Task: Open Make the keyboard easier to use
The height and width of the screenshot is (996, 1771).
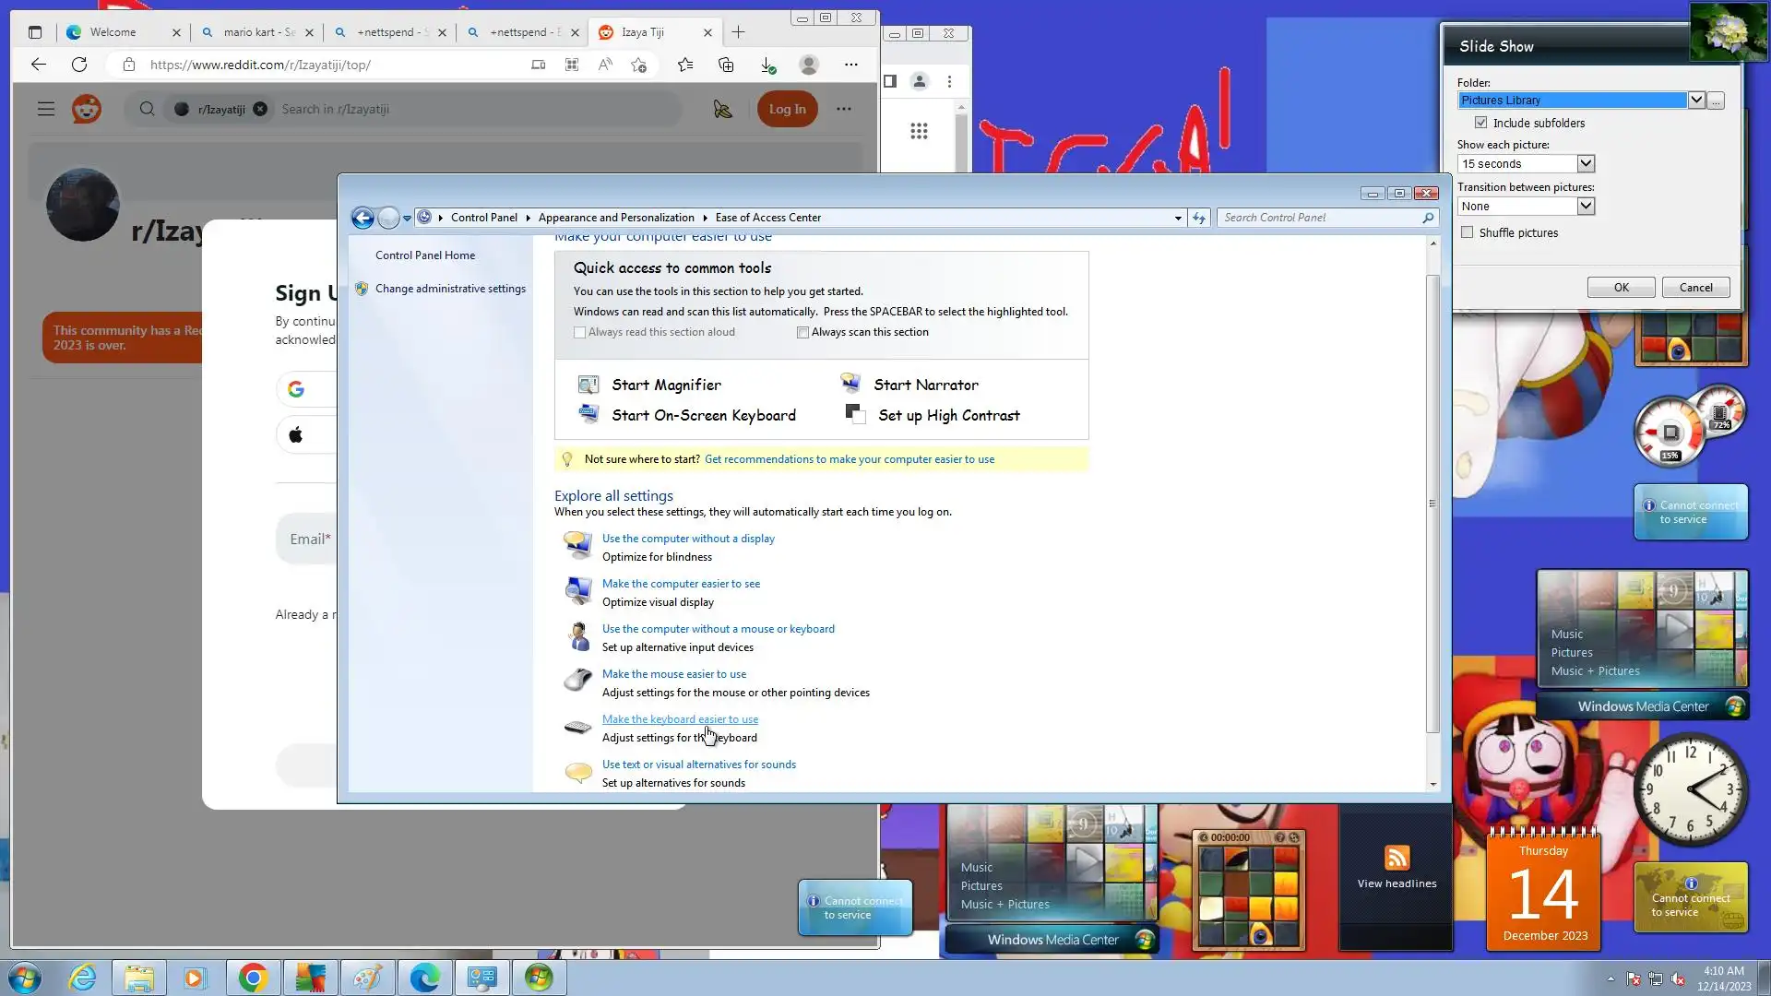Action: [680, 719]
